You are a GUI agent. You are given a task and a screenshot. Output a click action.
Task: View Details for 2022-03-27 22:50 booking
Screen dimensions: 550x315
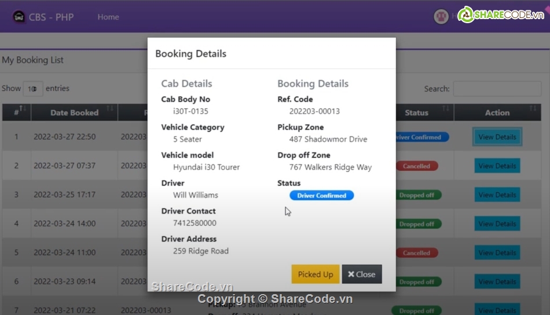pos(497,137)
